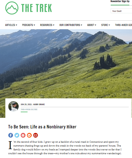
Task: Expand the Articles dropdown menu
Action: [11, 25]
